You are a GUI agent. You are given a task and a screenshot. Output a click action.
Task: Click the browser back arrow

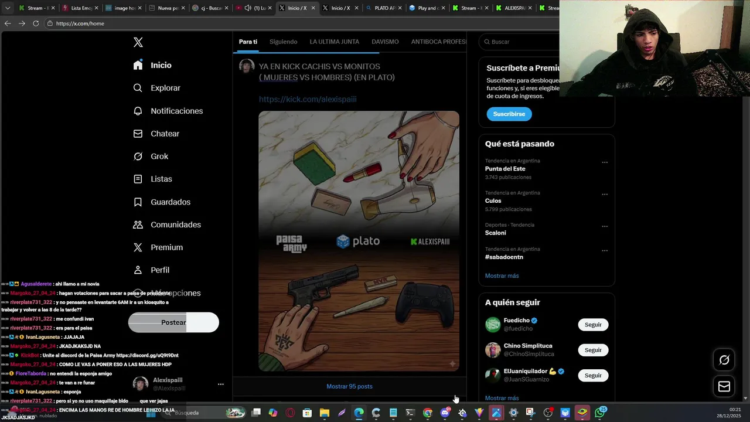tap(8, 23)
